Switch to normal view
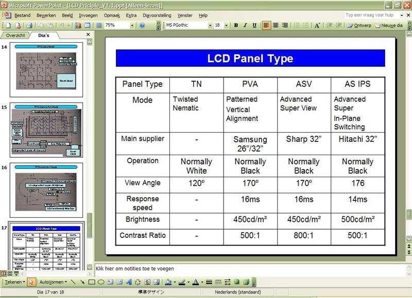412x298 pixels. point(4,274)
